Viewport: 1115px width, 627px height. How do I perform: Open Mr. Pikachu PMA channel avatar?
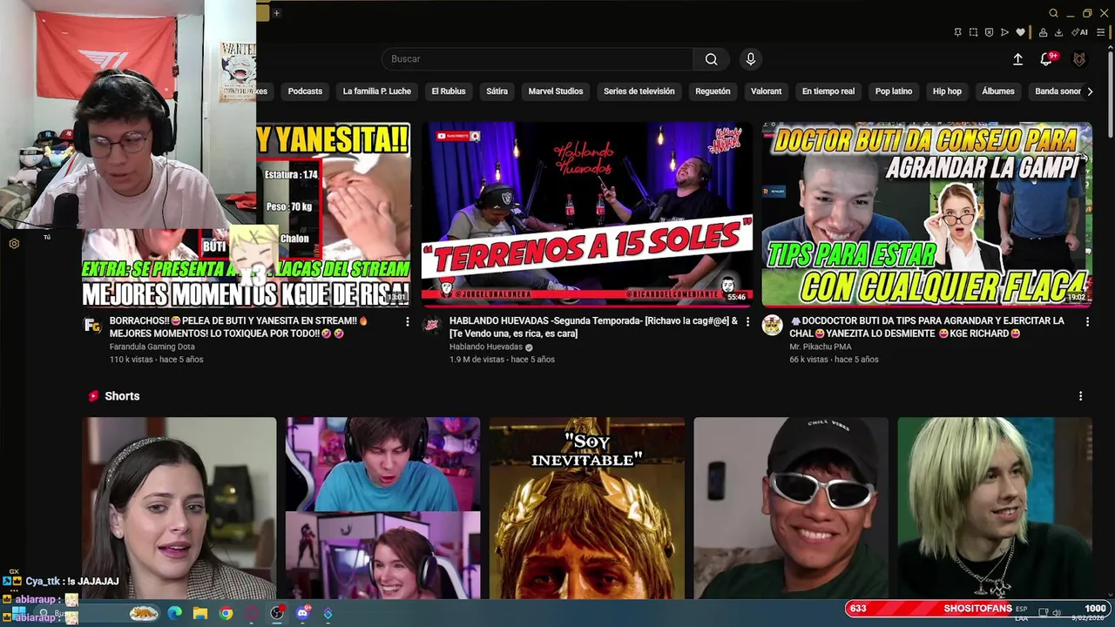coord(772,326)
